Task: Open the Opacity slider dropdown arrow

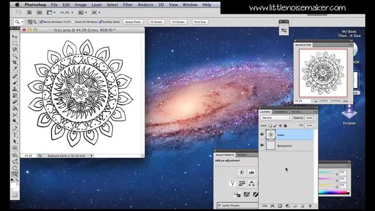Action: 315,118
